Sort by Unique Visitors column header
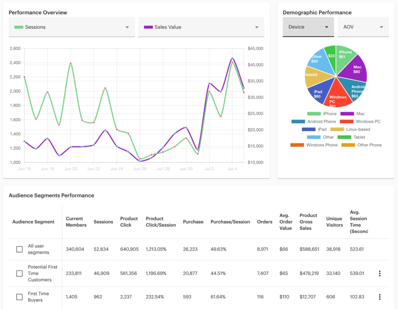This screenshot has height=309, width=398. (x=335, y=222)
